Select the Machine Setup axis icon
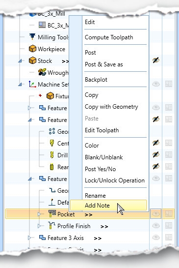 pos(32,84)
